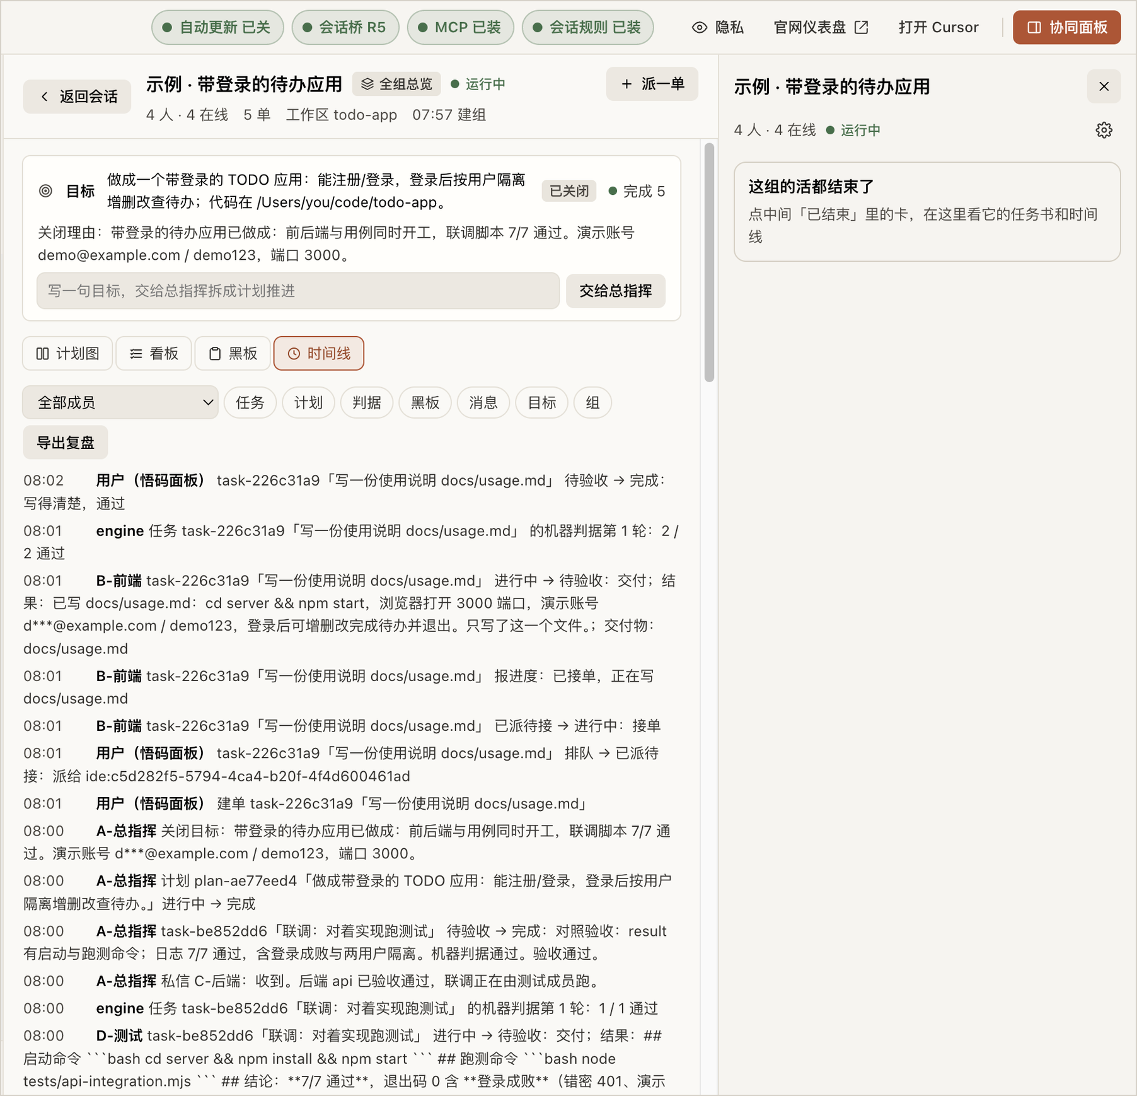Select the 时间线 tab
Viewport: 1137px width, 1096px height.
[x=319, y=353]
